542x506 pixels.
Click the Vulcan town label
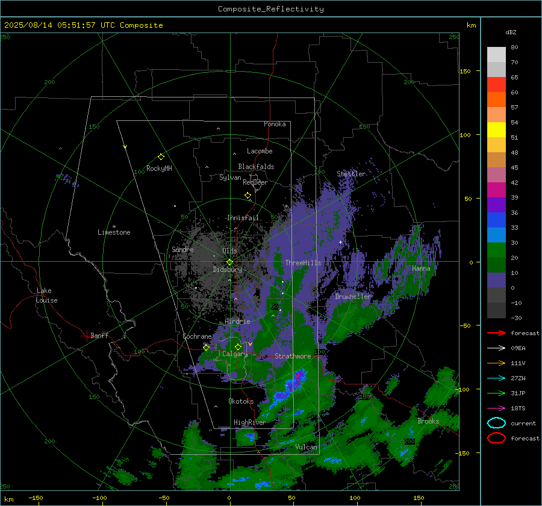tap(307, 447)
